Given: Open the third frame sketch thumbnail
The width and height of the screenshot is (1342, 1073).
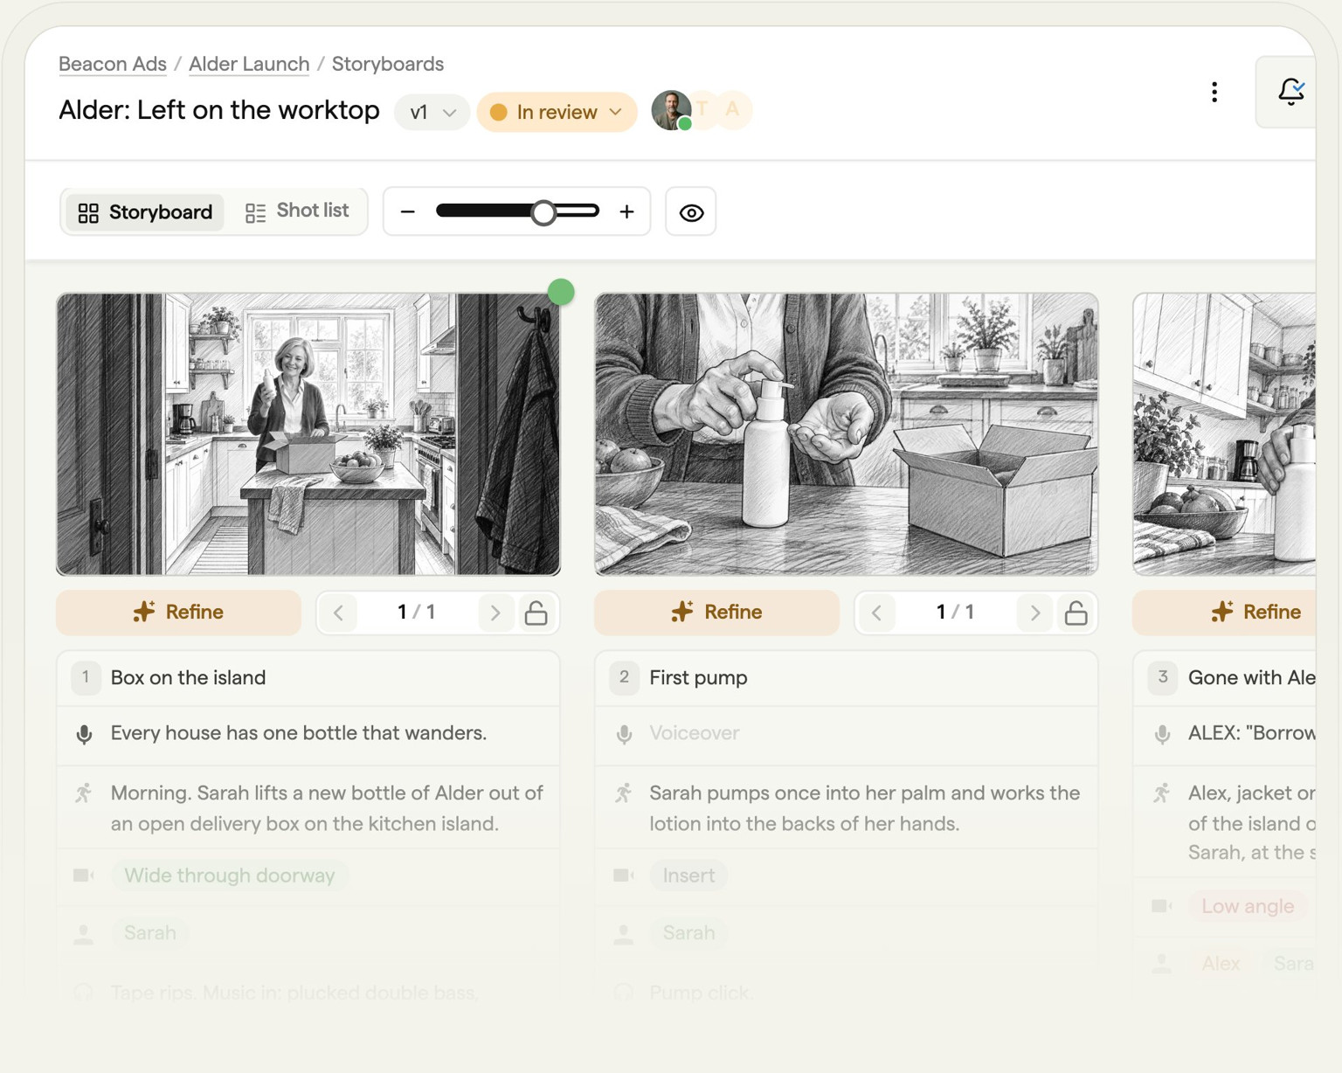Looking at the screenshot, I should tap(1224, 434).
